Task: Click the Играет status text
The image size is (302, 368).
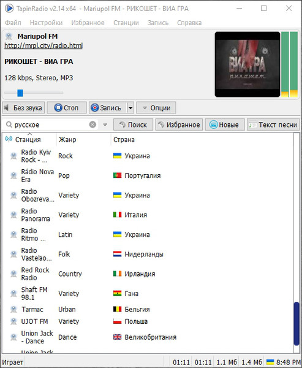Action: point(13,362)
